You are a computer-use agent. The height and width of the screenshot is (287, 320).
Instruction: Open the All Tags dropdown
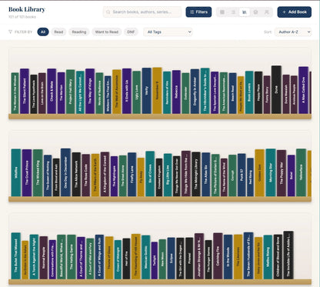point(168,32)
